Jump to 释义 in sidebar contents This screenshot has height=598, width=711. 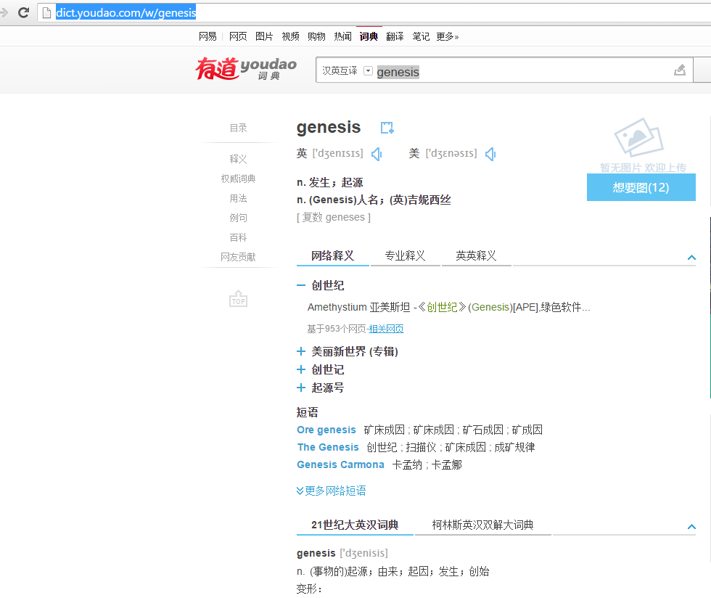pos(238,159)
